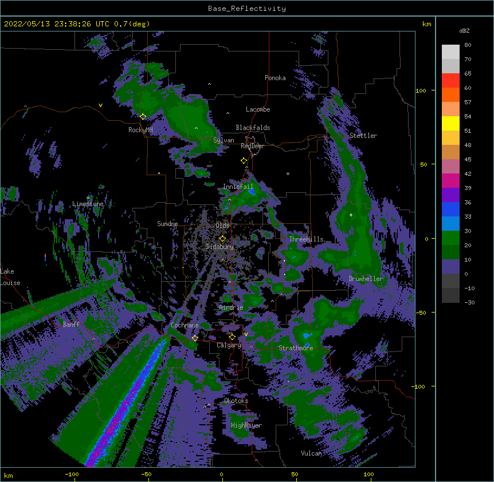Pick the slate-purple legend swatch between 10 and 0

450,267
